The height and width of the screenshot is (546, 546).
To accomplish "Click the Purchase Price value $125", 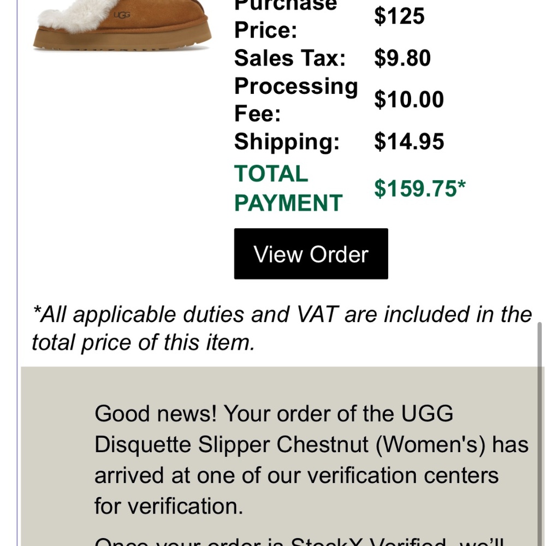I will [400, 16].
